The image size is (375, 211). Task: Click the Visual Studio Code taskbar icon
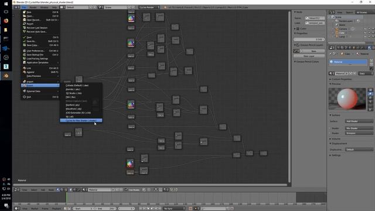[6, 48]
